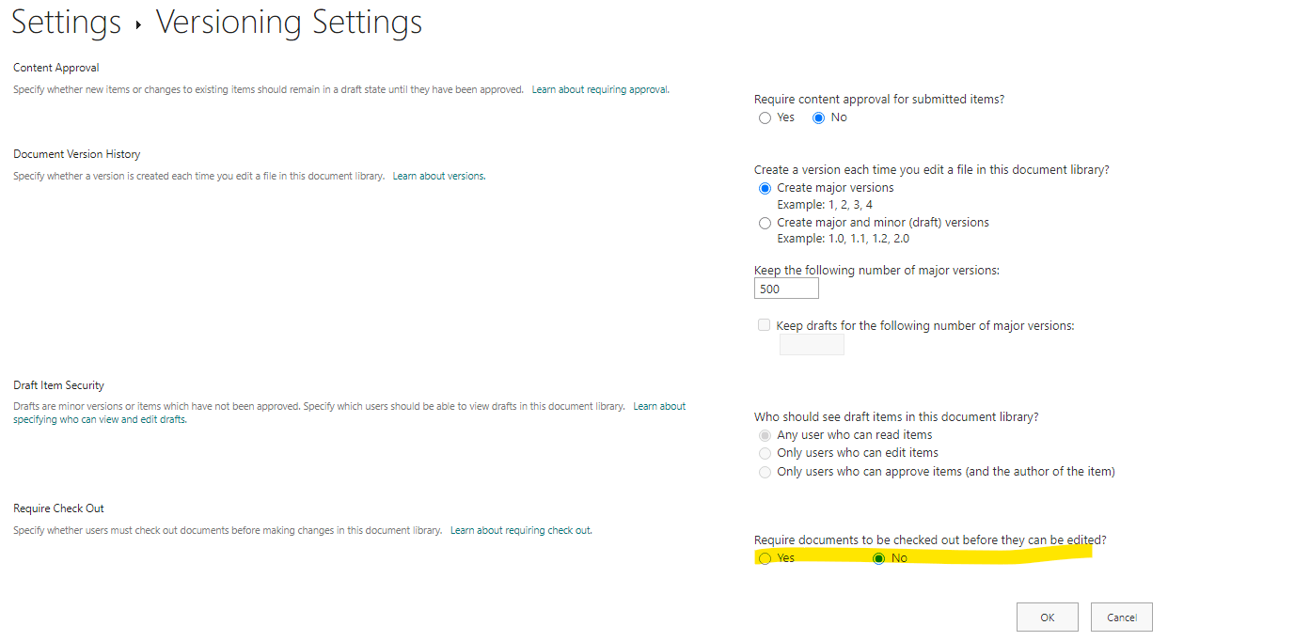Open Learn about specifying who can view drafts
This screenshot has height=641, width=1294.
click(x=350, y=413)
